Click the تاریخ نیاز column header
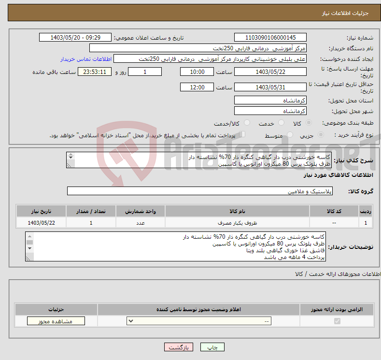This screenshot has height=360, width=381. [41, 211]
